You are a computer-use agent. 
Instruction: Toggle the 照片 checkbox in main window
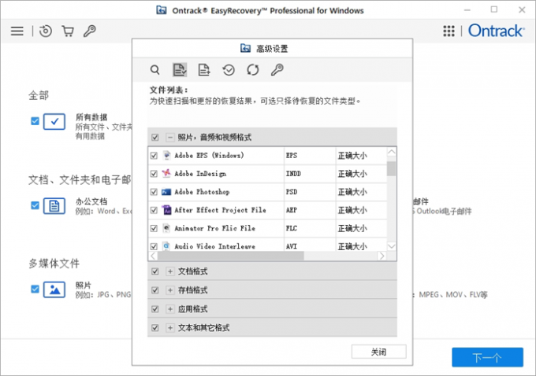pyautogui.click(x=35, y=289)
